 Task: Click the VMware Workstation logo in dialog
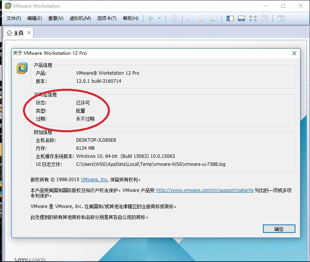[x=22, y=68]
